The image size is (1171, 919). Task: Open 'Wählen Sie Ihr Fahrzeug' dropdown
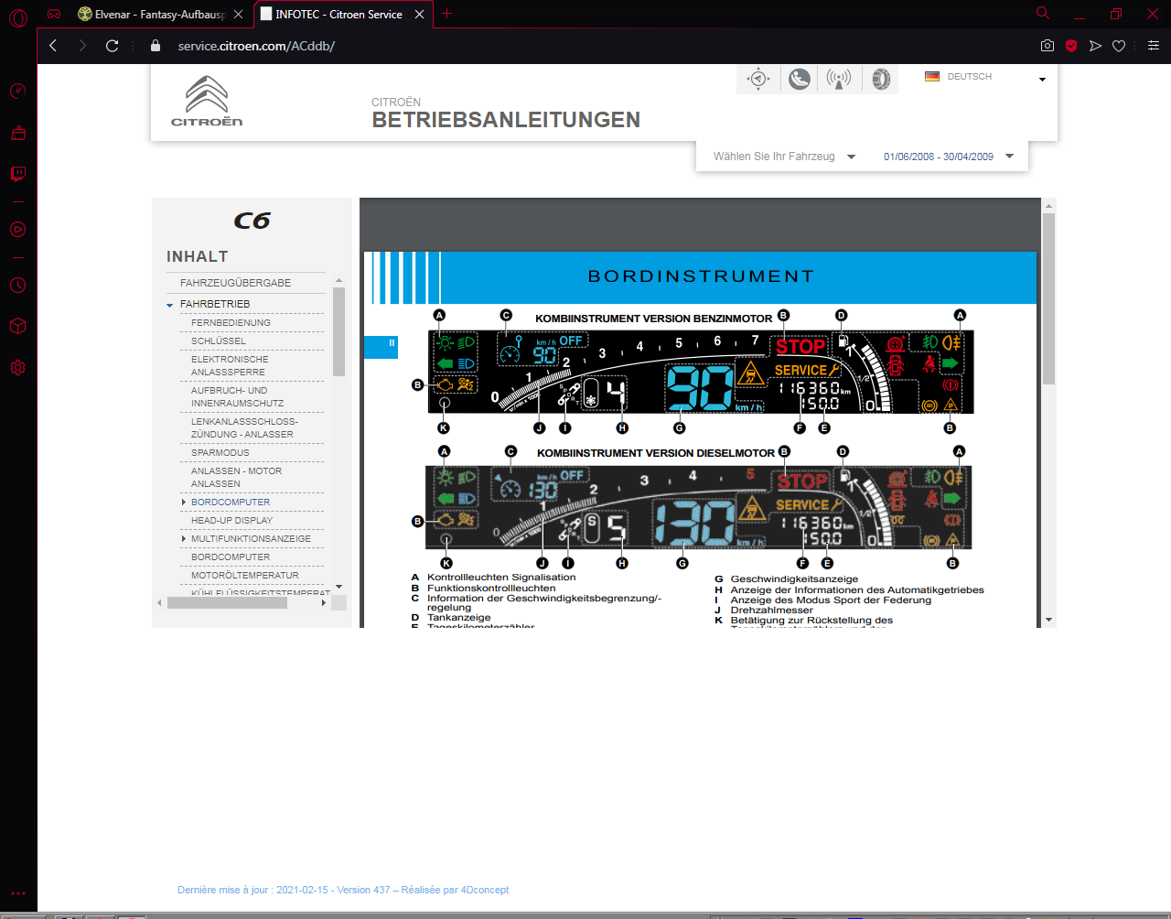(x=784, y=157)
